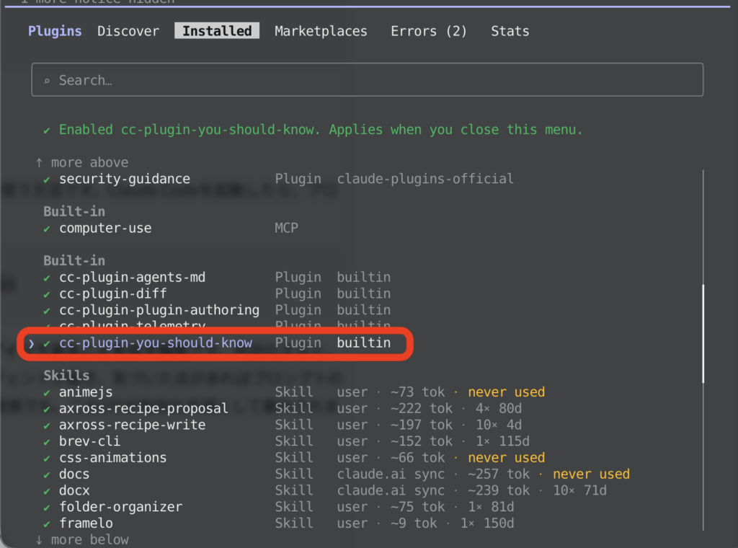Disable the cc-plugin-agents-md checkmark
The height and width of the screenshot is (548, 738).
[47, 278]
